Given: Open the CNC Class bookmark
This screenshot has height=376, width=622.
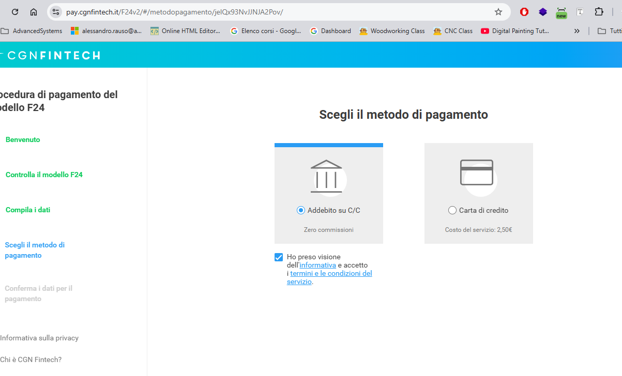Looking at the screenshot, I should tap(453, 31).
